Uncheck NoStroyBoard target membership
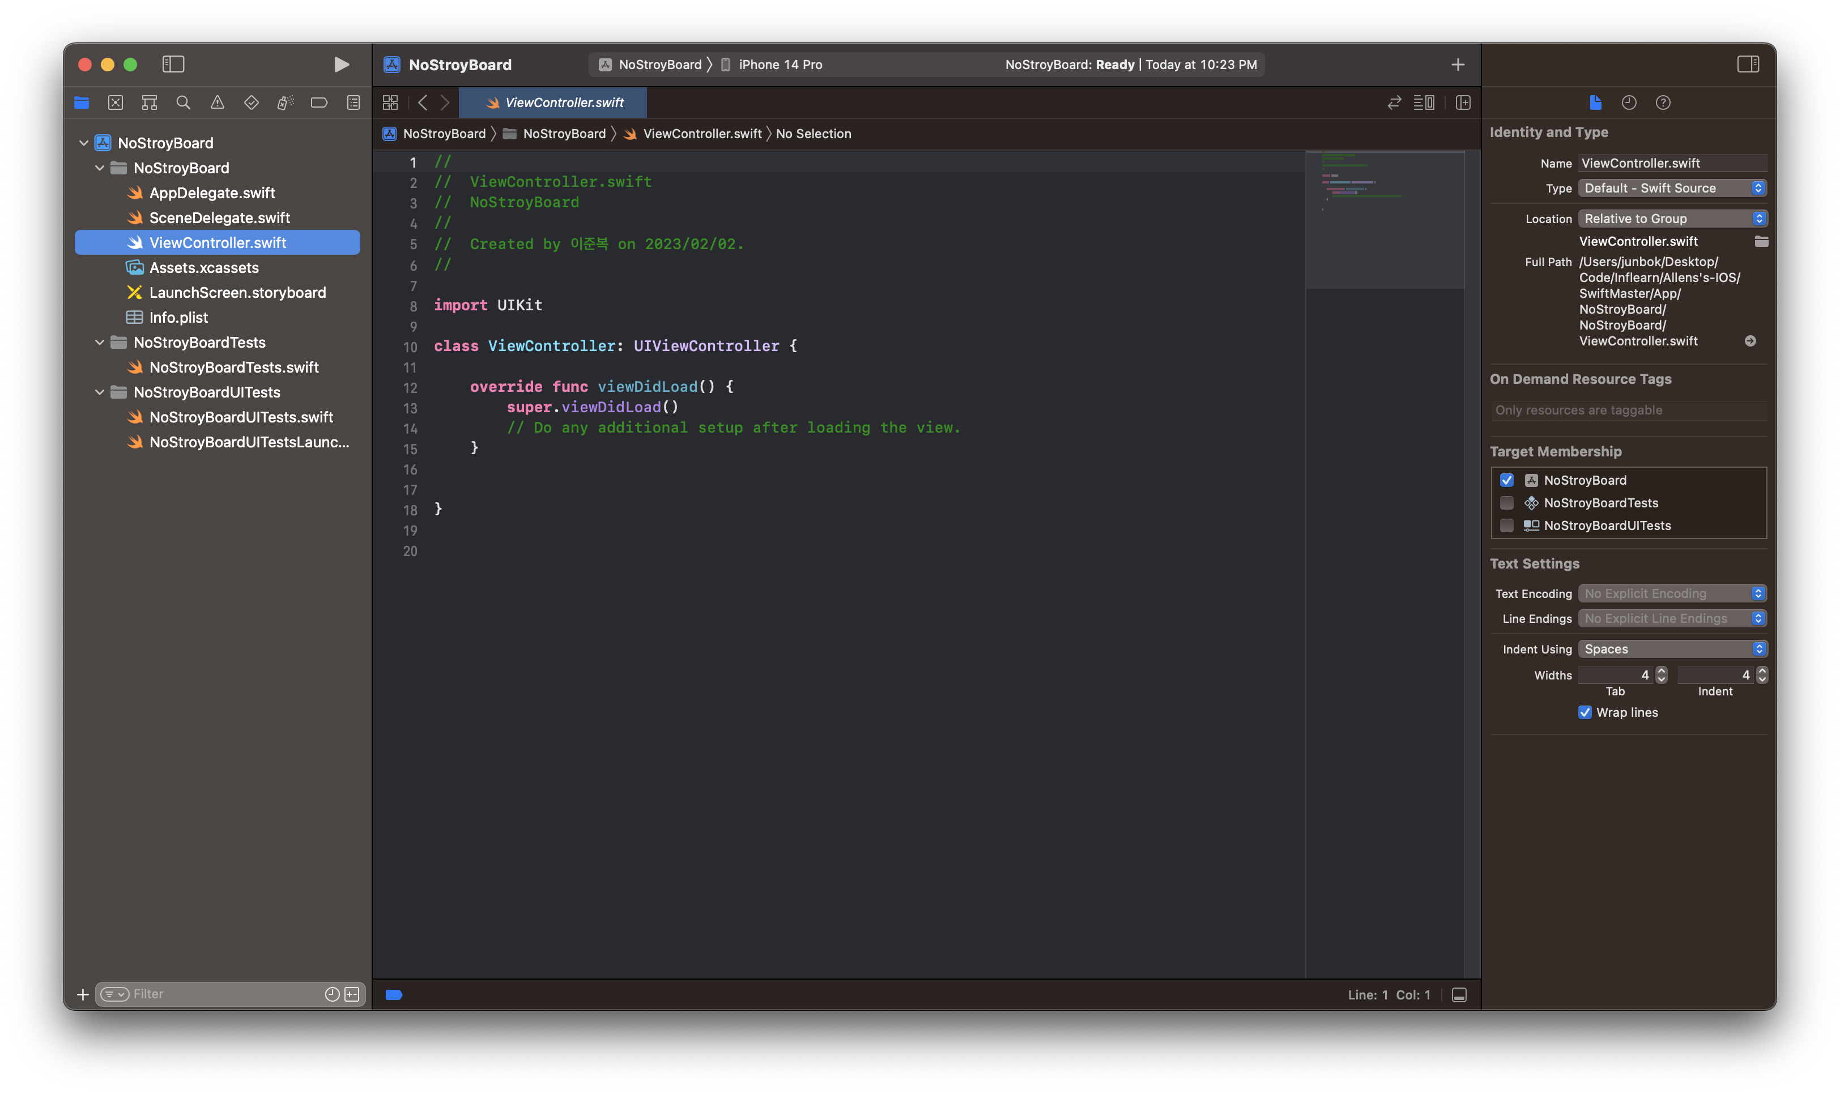1840x1094 pixels. pos(1507,480)
